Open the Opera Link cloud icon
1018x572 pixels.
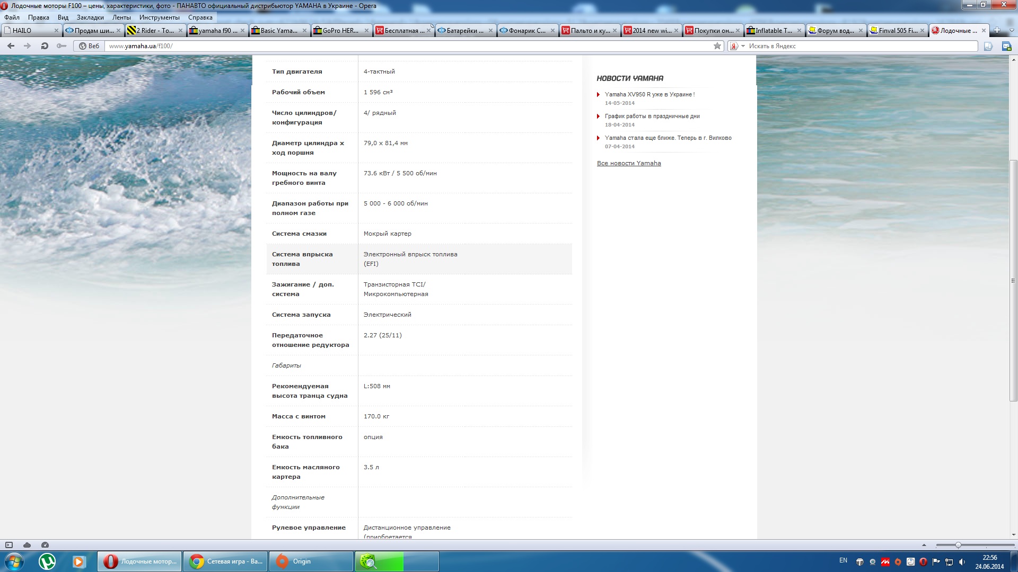[x=27, y=545]
